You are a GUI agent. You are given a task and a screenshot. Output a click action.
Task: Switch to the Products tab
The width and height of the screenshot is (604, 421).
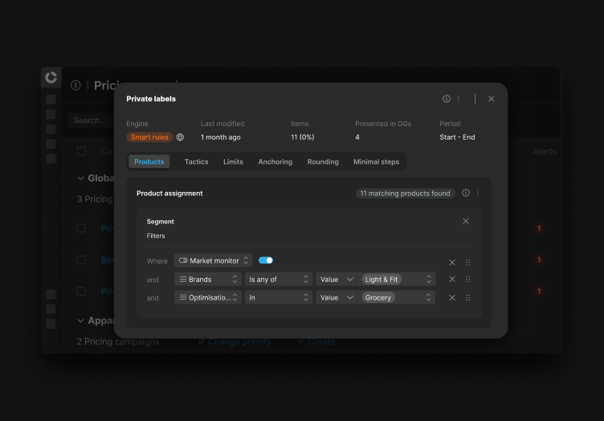click(149, 161)
